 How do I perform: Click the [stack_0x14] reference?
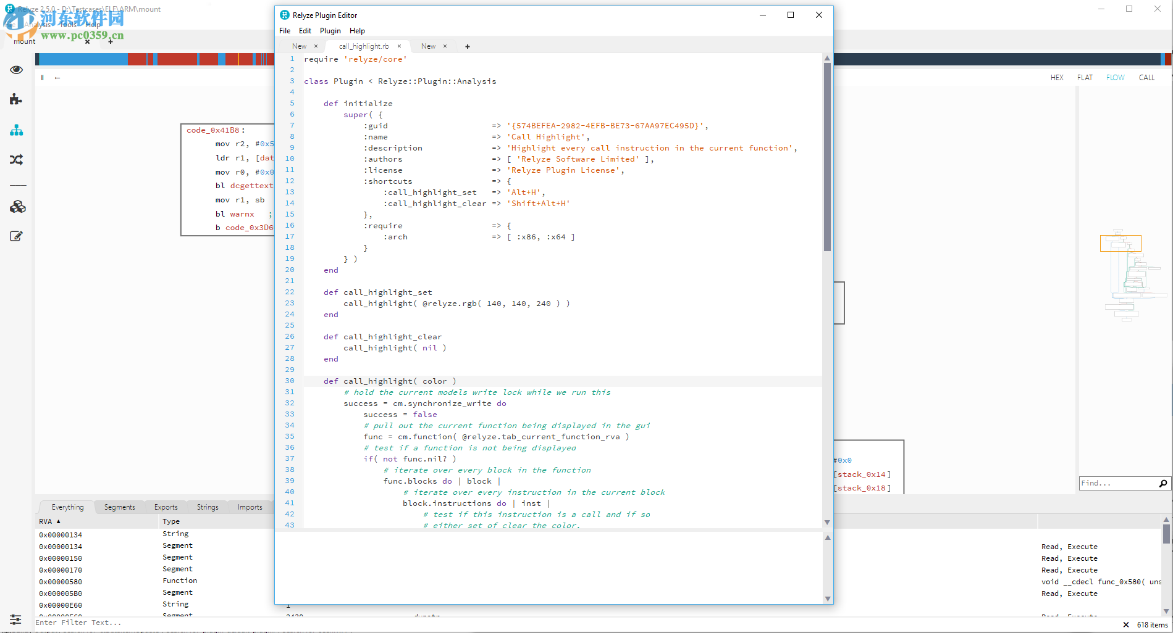(x=862, y=474)
